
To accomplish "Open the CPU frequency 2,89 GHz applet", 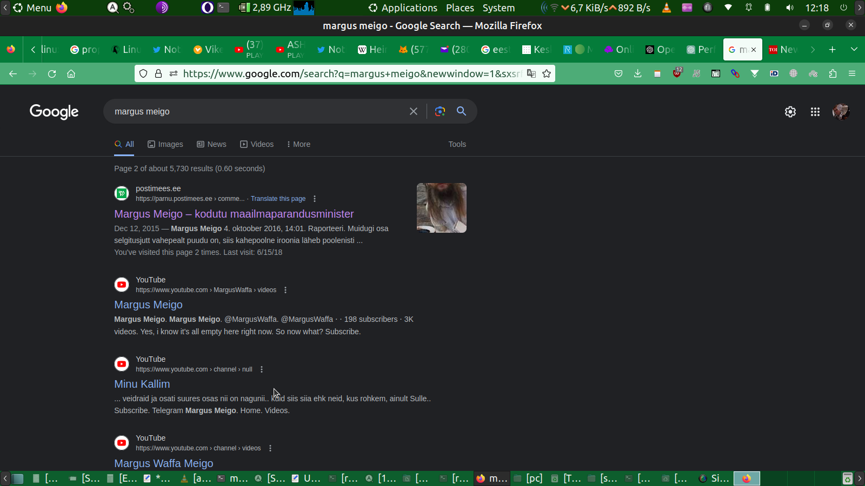I will click(x=265, y=8).
